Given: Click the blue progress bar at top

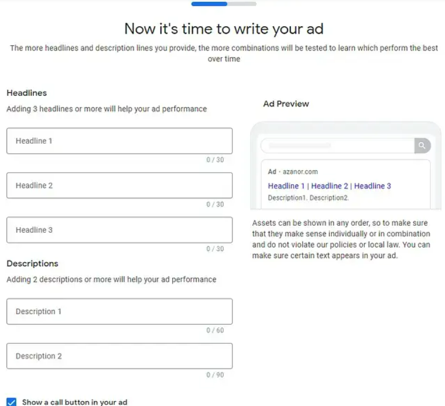Looking at the screenshot, I should 209,4.
